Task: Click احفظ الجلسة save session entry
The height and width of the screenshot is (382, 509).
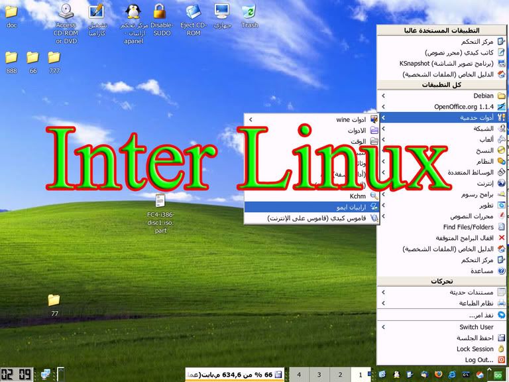Action: click(x=441, y=338)
